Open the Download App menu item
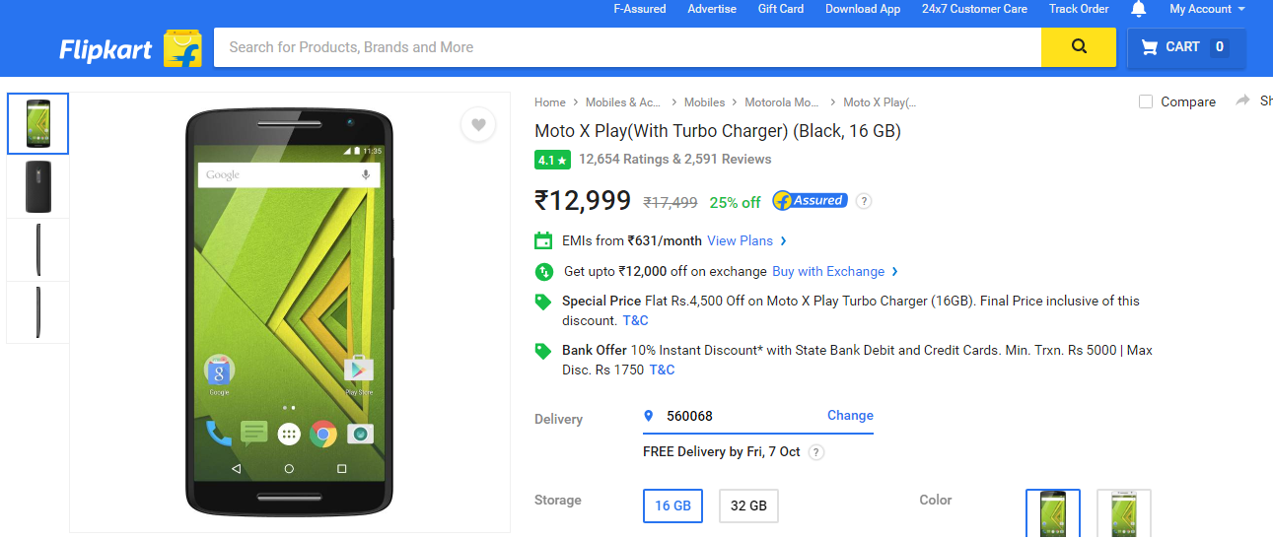Screen dimensions: 1273x539 pyautogui.click(x=863, y=9)
